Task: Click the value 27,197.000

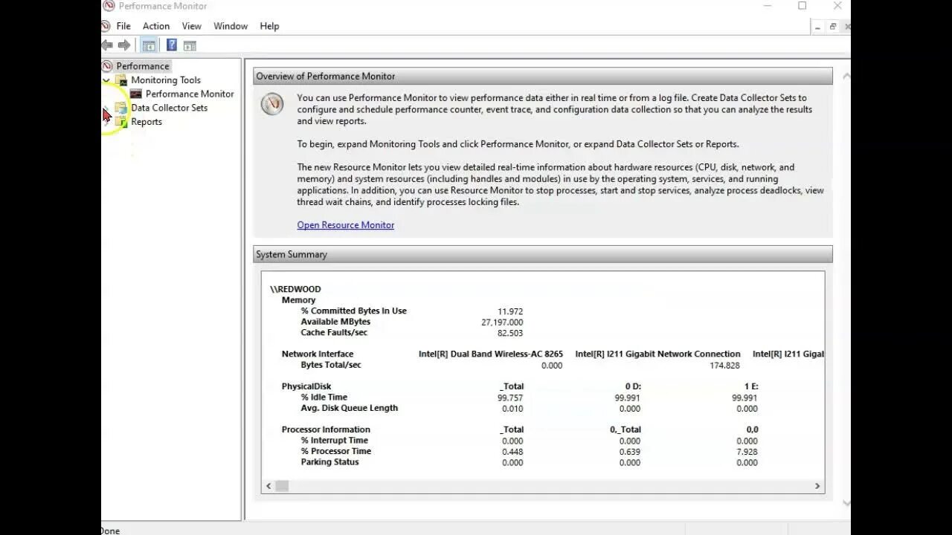Action: point(502,322)
